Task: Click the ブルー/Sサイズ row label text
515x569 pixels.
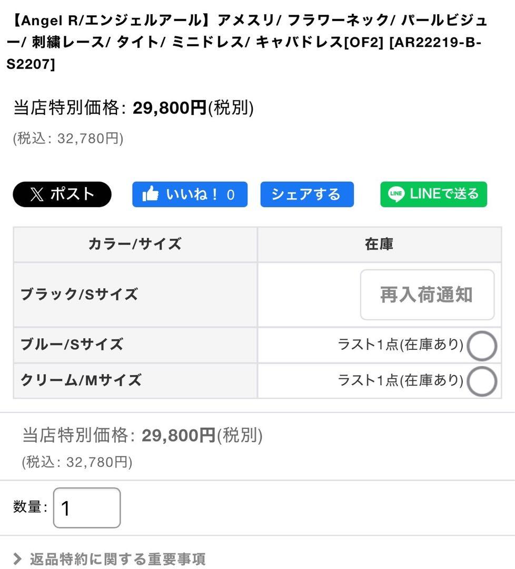Action: coord(72,345)
